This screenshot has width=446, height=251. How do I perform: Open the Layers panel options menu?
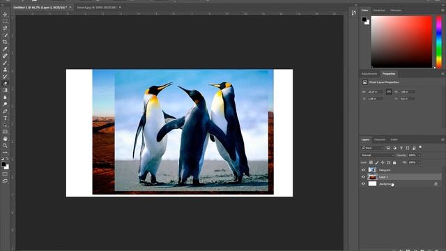coord(443,139)
